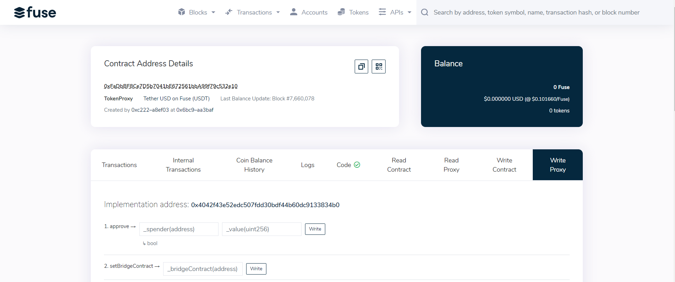Click the Accounts person icon
This screenshot has width=675, height=282.
click(293, 12)
